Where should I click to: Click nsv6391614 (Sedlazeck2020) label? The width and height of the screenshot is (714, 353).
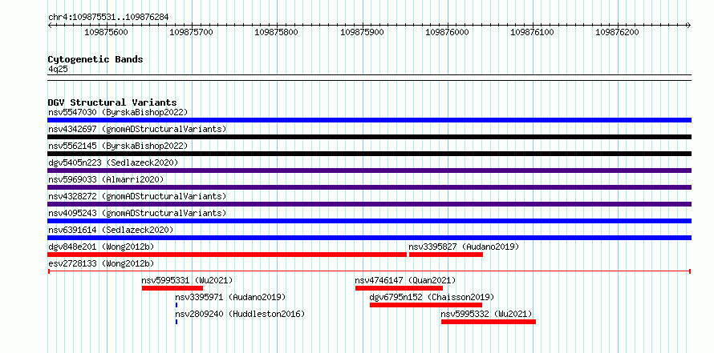[111, 230]
